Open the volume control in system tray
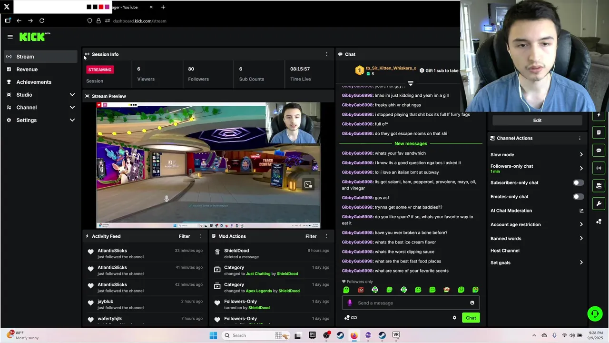This screenshot has width=609, height=343. pyautogui.click(x=572, y=335)
